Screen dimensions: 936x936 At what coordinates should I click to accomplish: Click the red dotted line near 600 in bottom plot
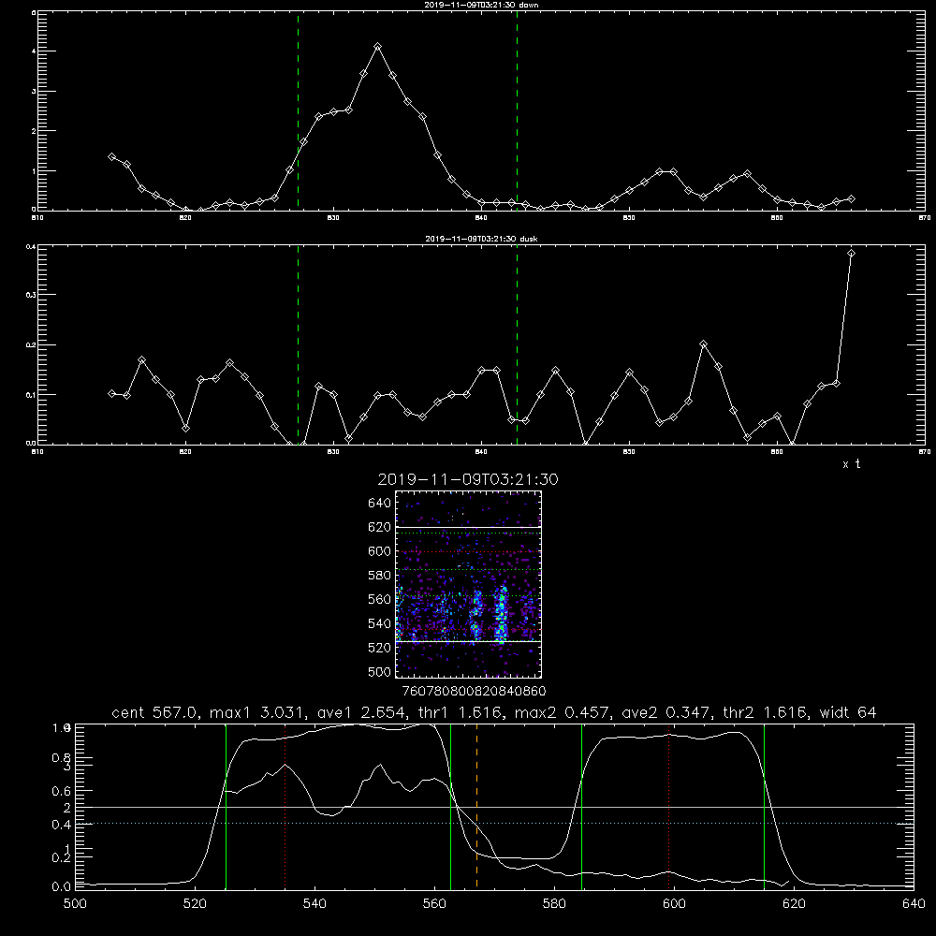click(668, 806)
